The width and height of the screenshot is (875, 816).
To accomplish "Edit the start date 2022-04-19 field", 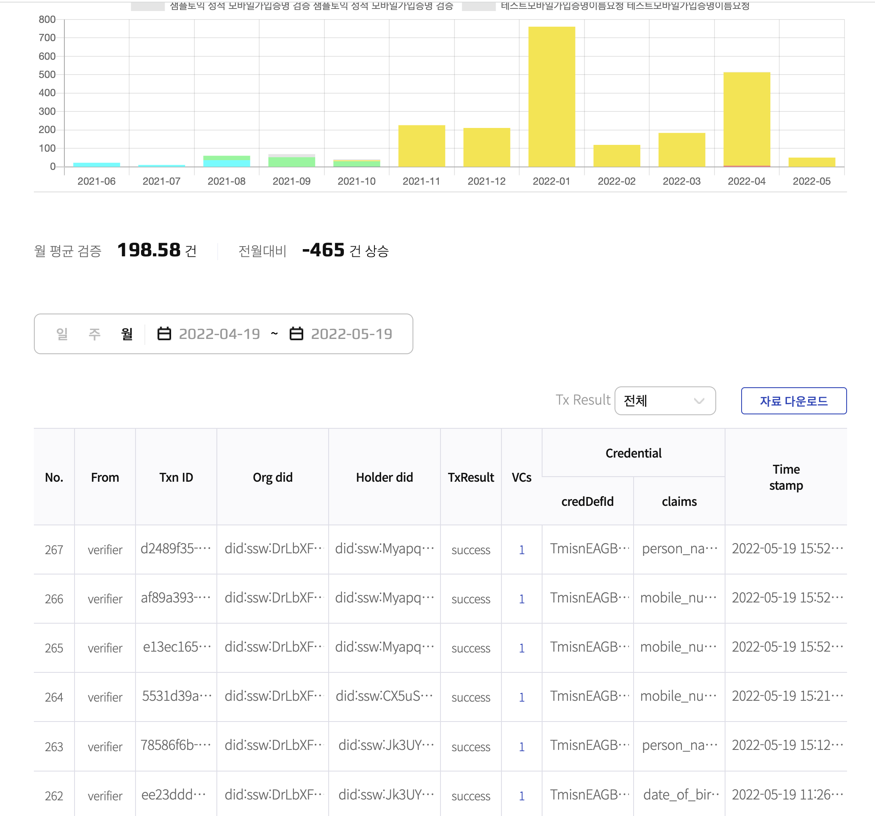I will click(x=220, y=334).
